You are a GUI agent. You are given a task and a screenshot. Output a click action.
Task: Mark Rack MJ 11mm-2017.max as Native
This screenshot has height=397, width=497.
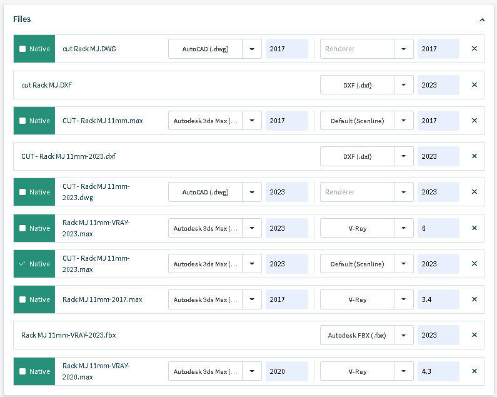23,299
